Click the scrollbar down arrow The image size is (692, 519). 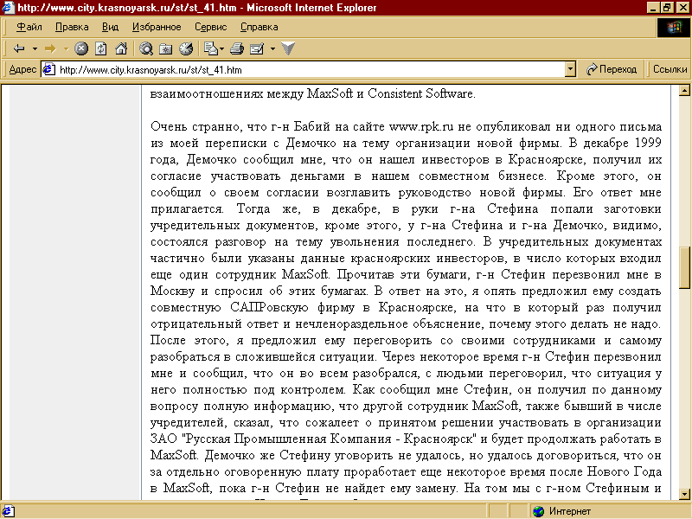[684, 494]
